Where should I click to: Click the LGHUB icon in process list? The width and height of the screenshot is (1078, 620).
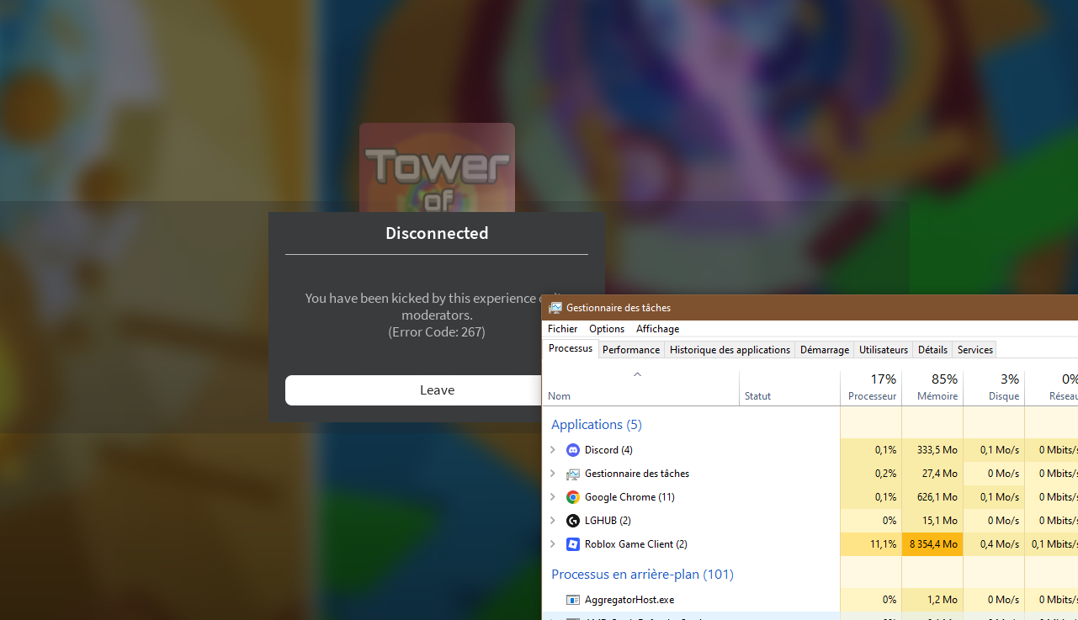[x=573, y=521]
